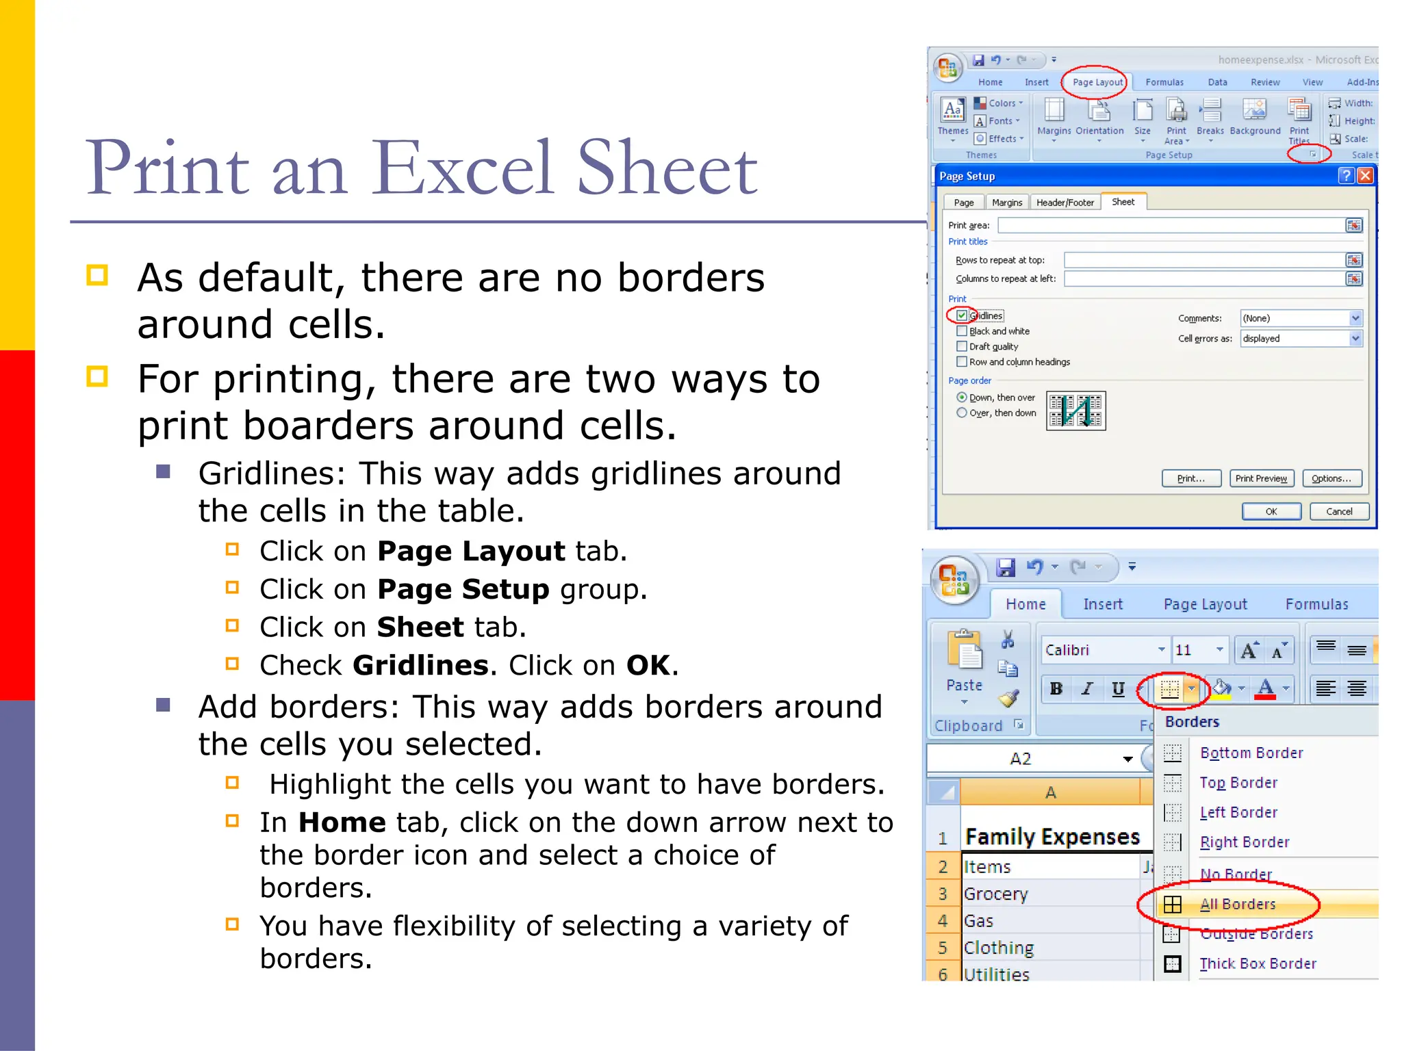This screenshot has width=1402, height=1051.
Task: Click the font color red A swatch
Action: (1265, 688)
